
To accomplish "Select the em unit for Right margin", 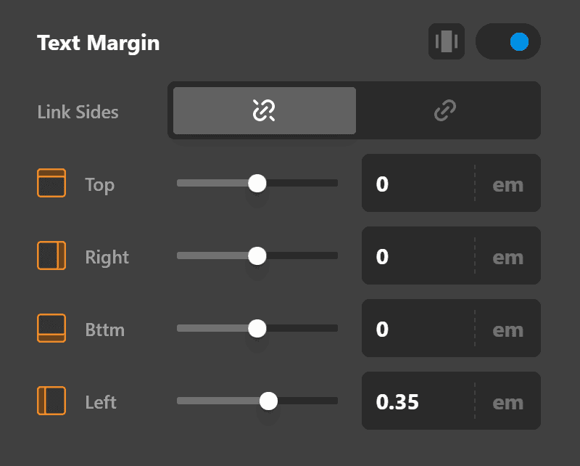I will 507,256.
